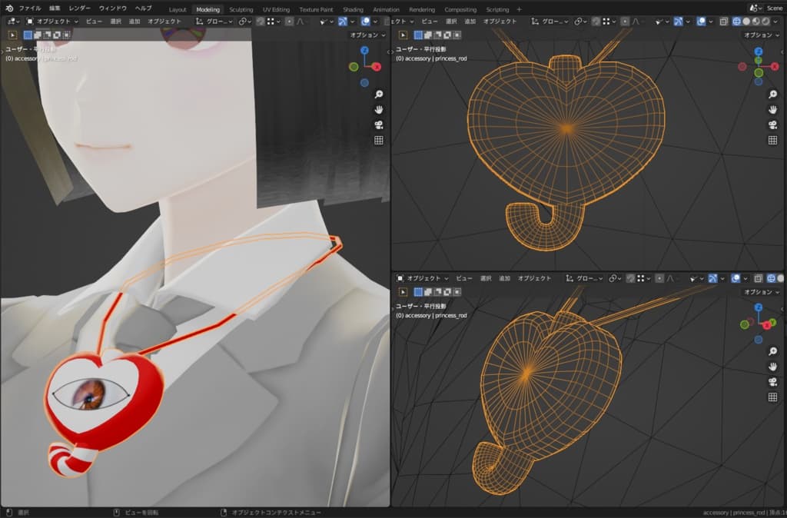
Task: Open the object mode dropdown in left viewport
Action: click(52, 22)
